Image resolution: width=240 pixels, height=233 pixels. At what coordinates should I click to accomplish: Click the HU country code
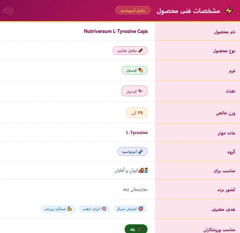pos(126,190)
